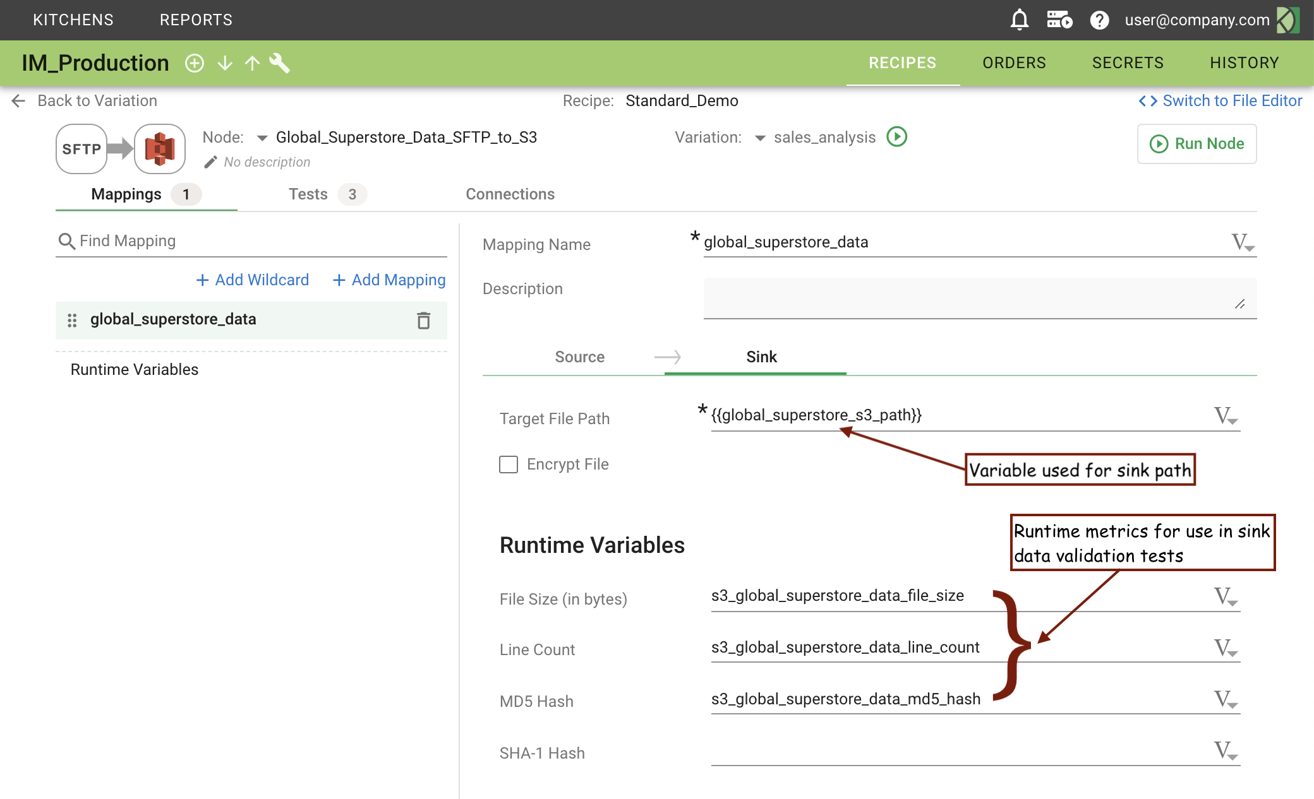Click Switch to File Editor link
The image size is (1314, 799).
1221,101
